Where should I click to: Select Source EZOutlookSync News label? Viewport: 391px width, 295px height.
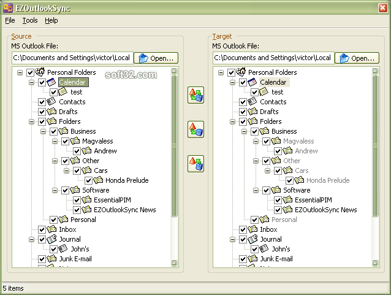click(x=124, y=210)
